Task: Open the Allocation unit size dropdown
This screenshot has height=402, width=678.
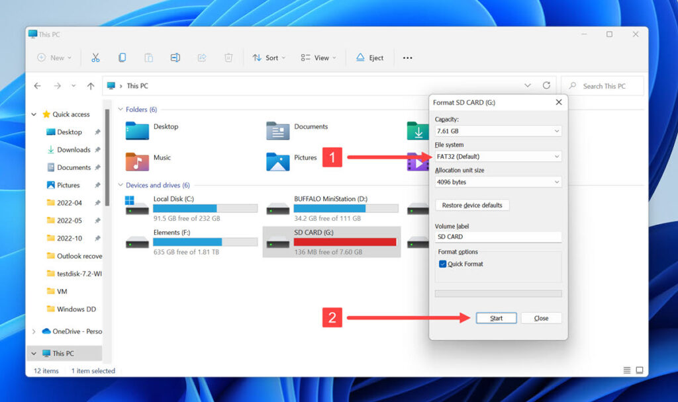Action: point(498,182)
